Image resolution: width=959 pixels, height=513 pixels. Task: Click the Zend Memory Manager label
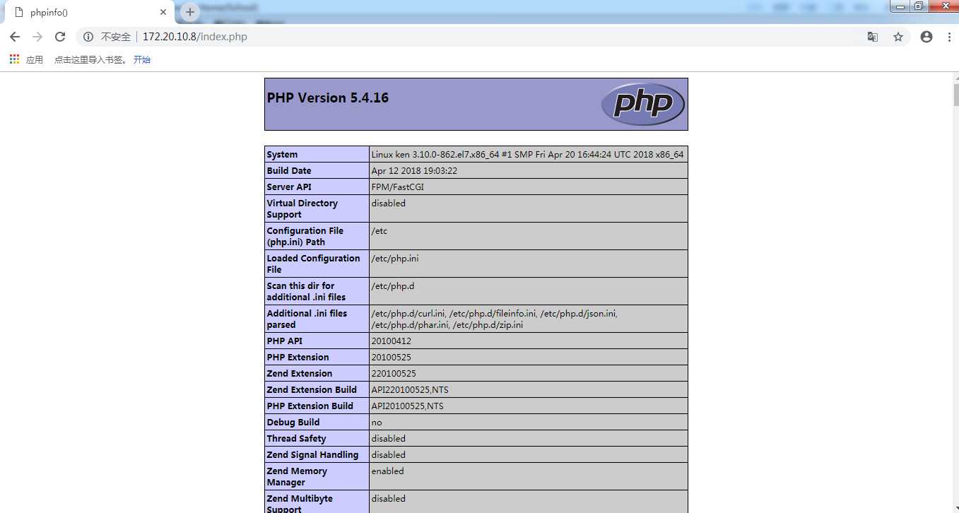click(297, 477)
